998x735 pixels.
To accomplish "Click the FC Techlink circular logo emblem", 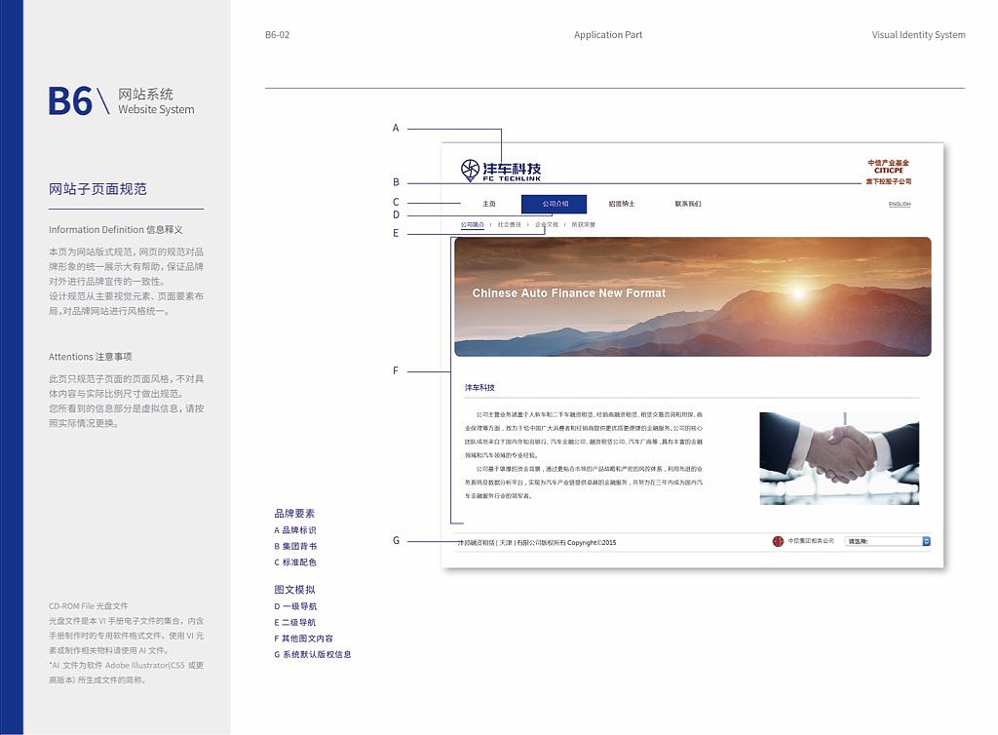I will coord(469,169).
